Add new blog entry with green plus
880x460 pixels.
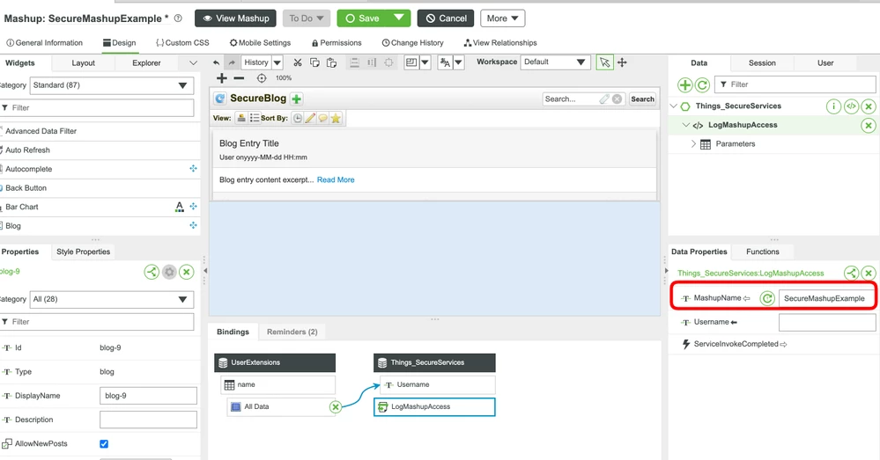296,99
